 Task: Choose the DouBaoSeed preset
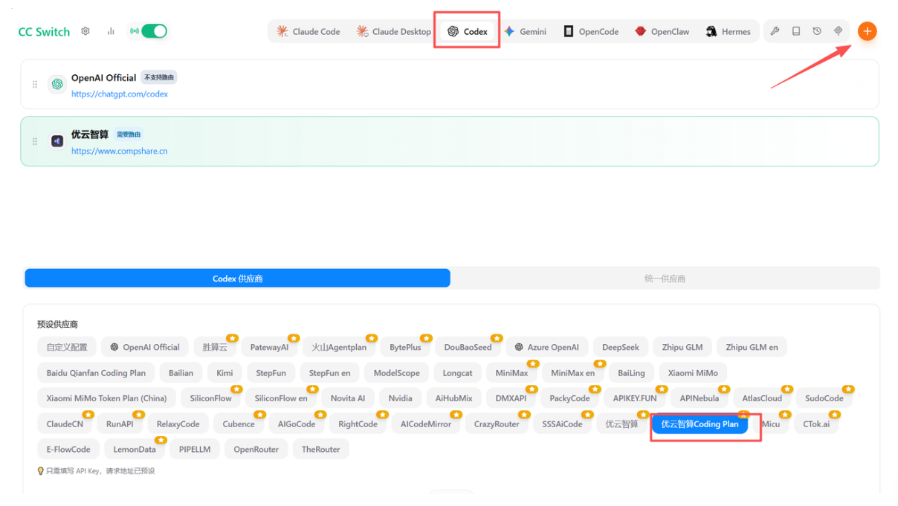pos(468,347)
